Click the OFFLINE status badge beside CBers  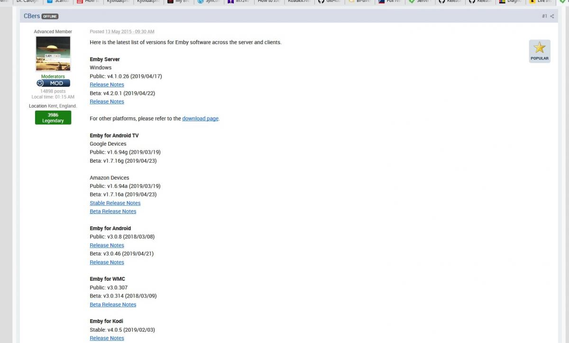click(x=50, y=16)
